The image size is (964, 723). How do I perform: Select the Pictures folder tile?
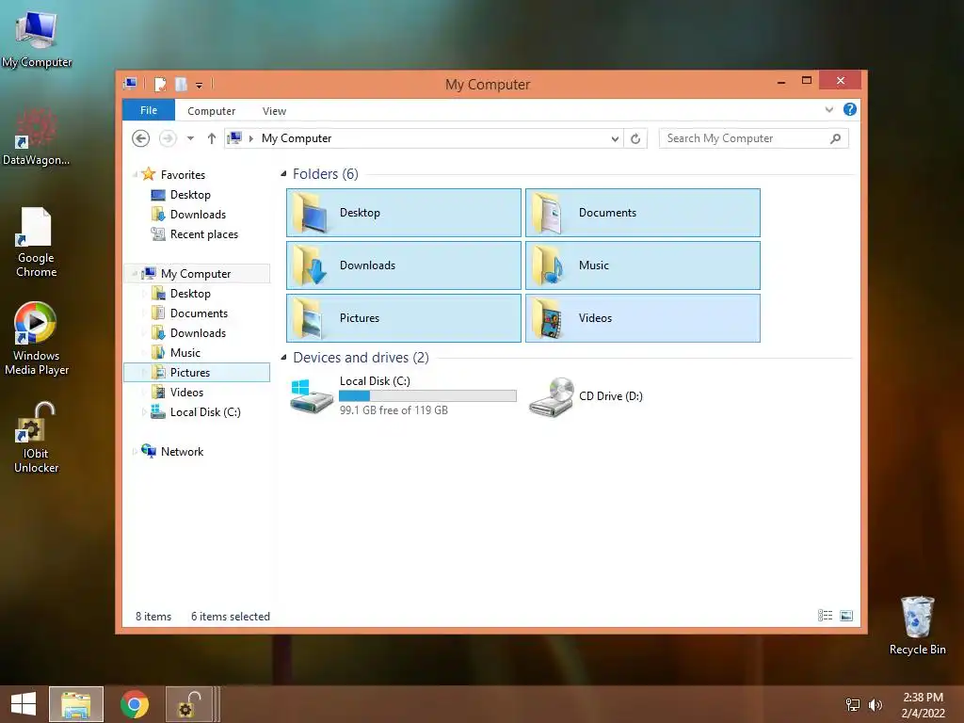point(403,318)
